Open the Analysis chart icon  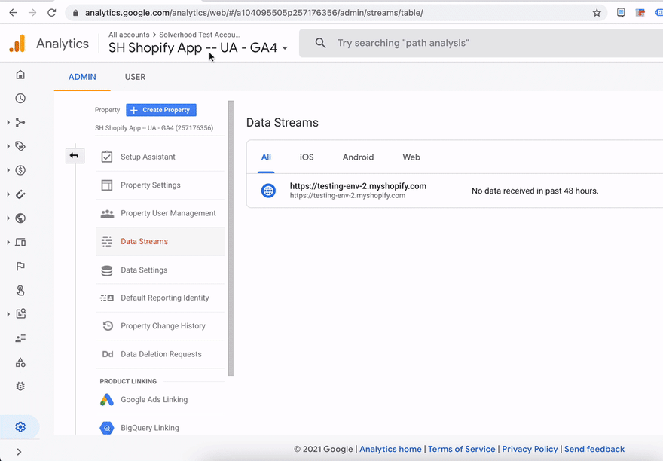click(x=20, y=314)
